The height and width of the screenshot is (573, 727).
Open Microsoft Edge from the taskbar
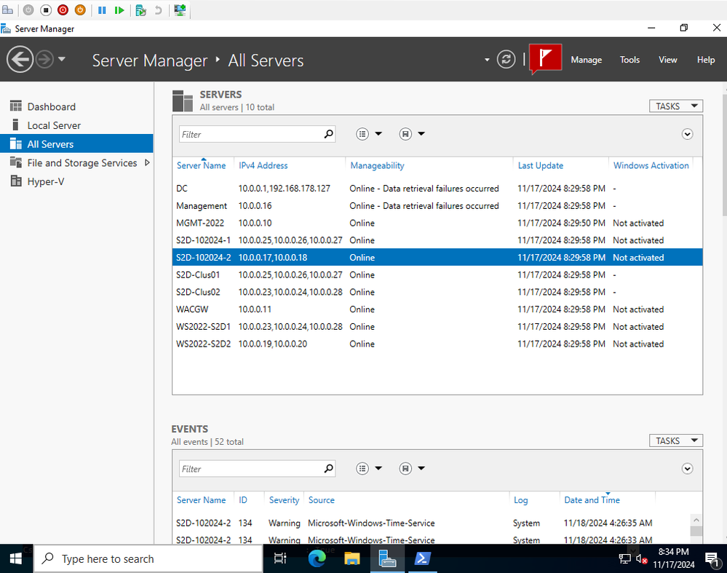pyautogui.click(x=317, y=558)
